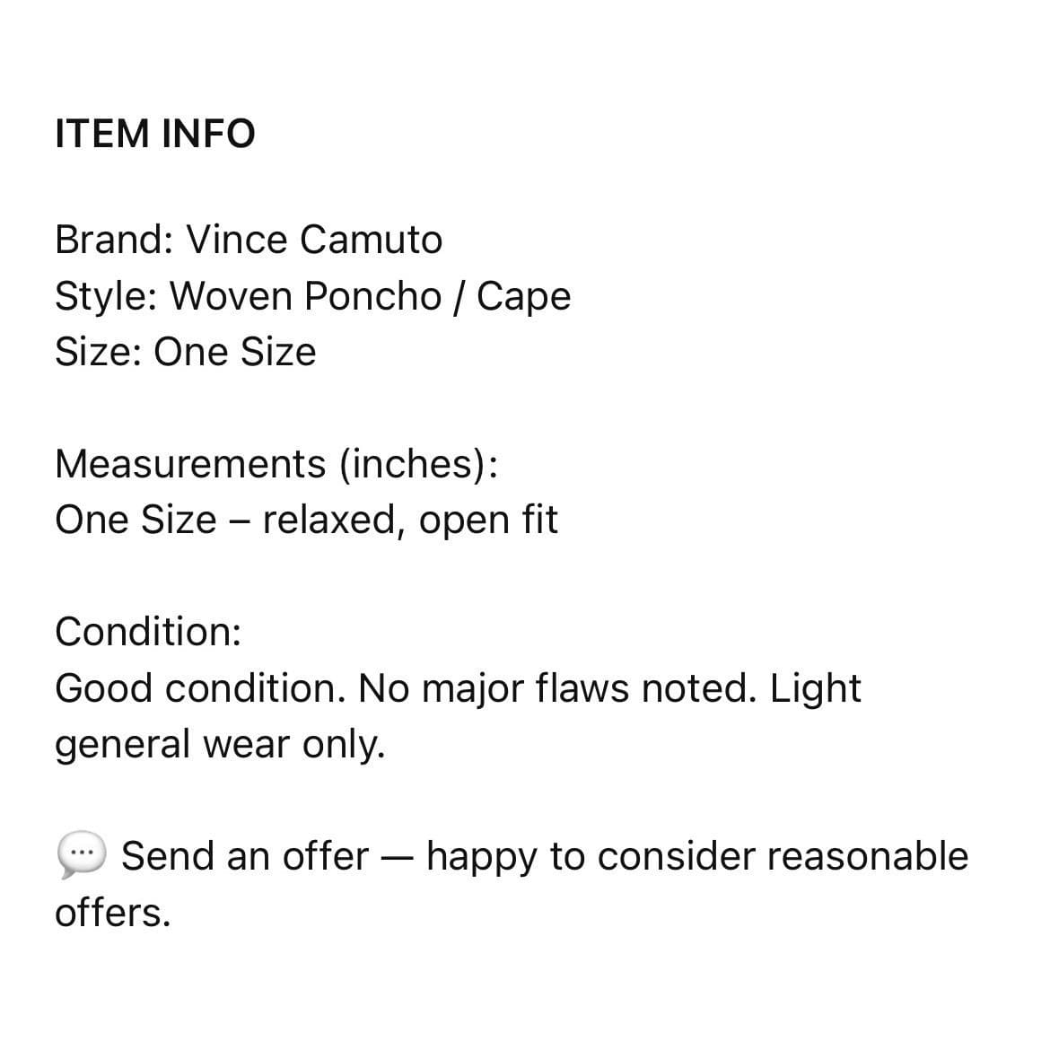
Task: Click the Send an offer text
Action: coord(244,856)
